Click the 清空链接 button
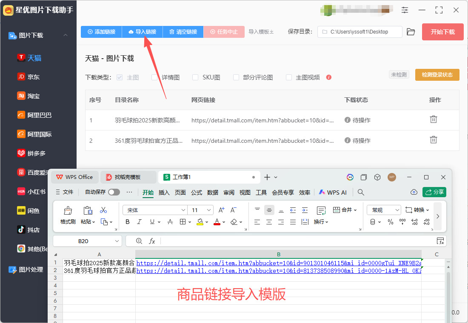The image size is (468, 323). [x=183, y=32]
